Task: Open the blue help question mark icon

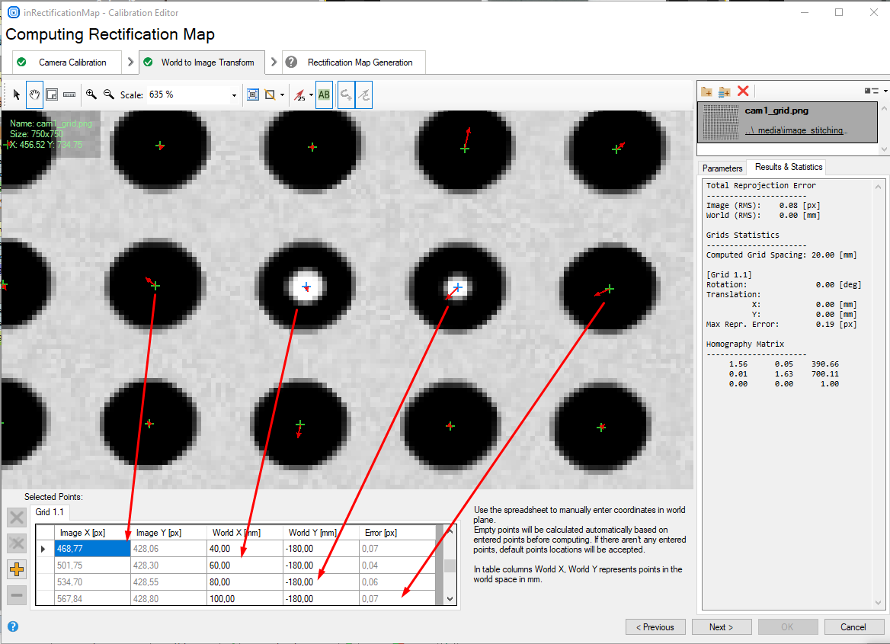Action: click(12, 626)
